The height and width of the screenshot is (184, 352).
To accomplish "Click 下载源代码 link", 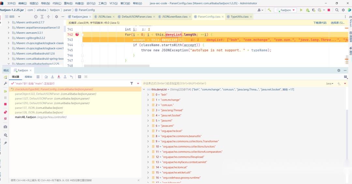I will tap(320, 23).
